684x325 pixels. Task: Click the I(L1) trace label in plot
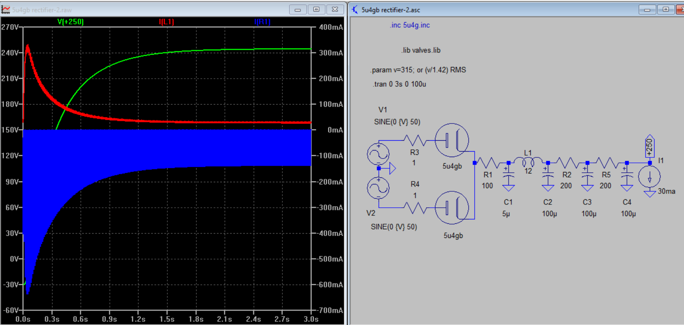click(x=167, y=22)
